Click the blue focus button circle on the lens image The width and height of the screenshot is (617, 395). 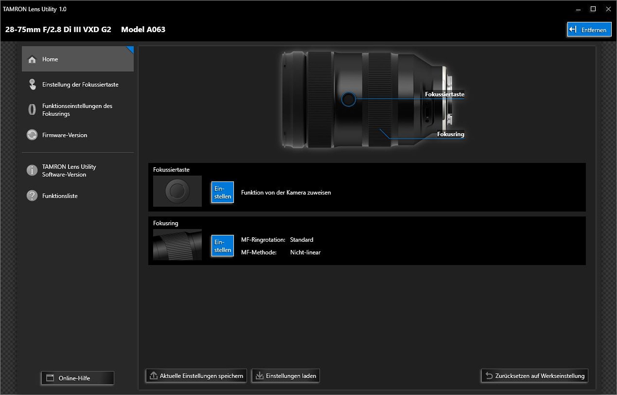[x=349, y=99]
